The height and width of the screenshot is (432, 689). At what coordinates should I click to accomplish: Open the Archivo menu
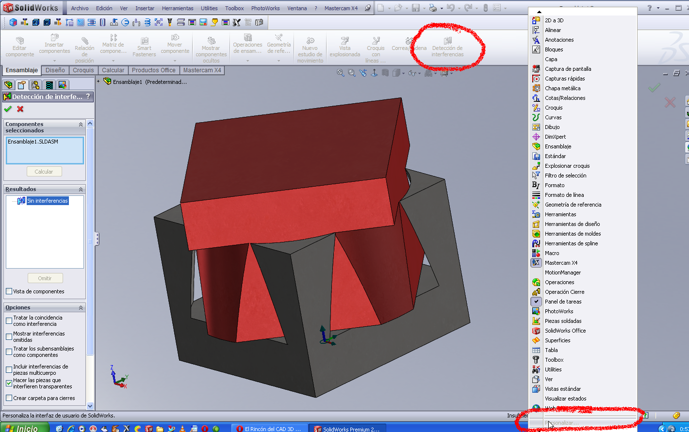pyautogui.click(x=80, y=8)
